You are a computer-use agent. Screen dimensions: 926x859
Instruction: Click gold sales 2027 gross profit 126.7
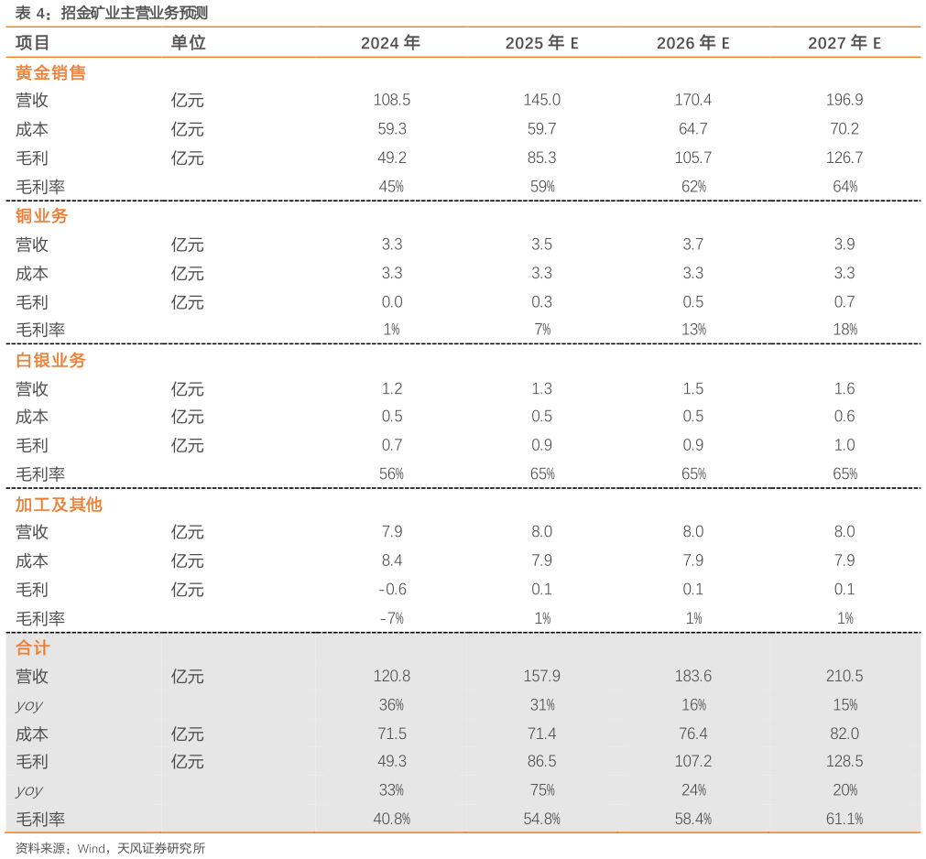(844, 158)
